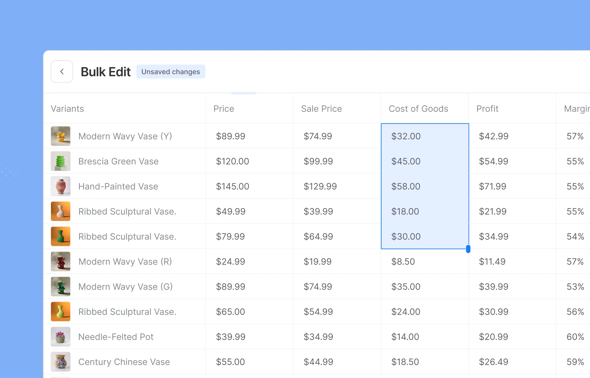Click the Needle-Felted Pot name
590x378 pixels.
pos(116,337)
